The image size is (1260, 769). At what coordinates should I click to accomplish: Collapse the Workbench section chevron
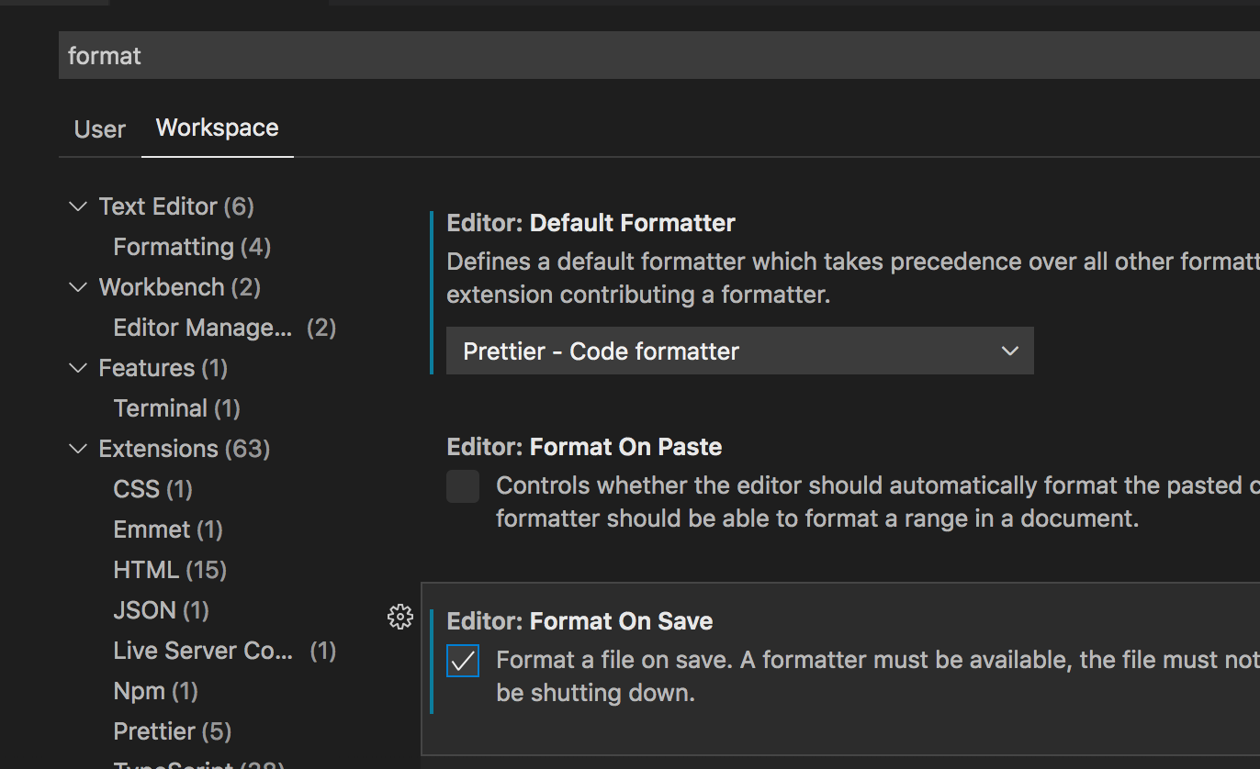pos(78,287)
